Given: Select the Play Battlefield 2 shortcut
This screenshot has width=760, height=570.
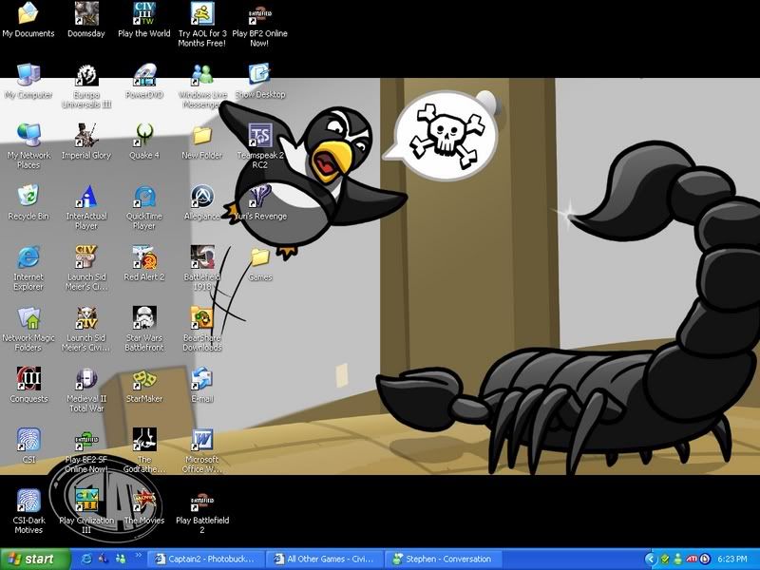Looking at the screenshot, I should pyautogui.click(x=202, y=512).
